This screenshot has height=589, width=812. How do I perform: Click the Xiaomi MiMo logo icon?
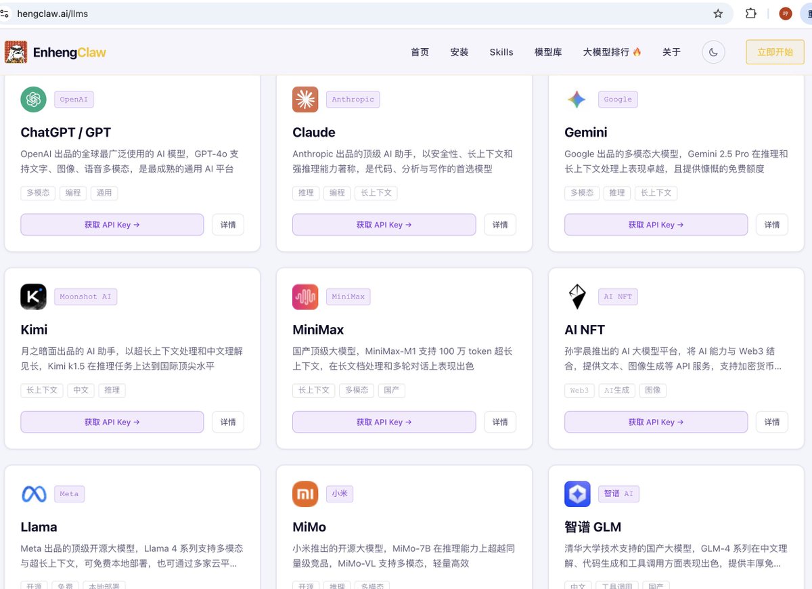pos(305,494)
